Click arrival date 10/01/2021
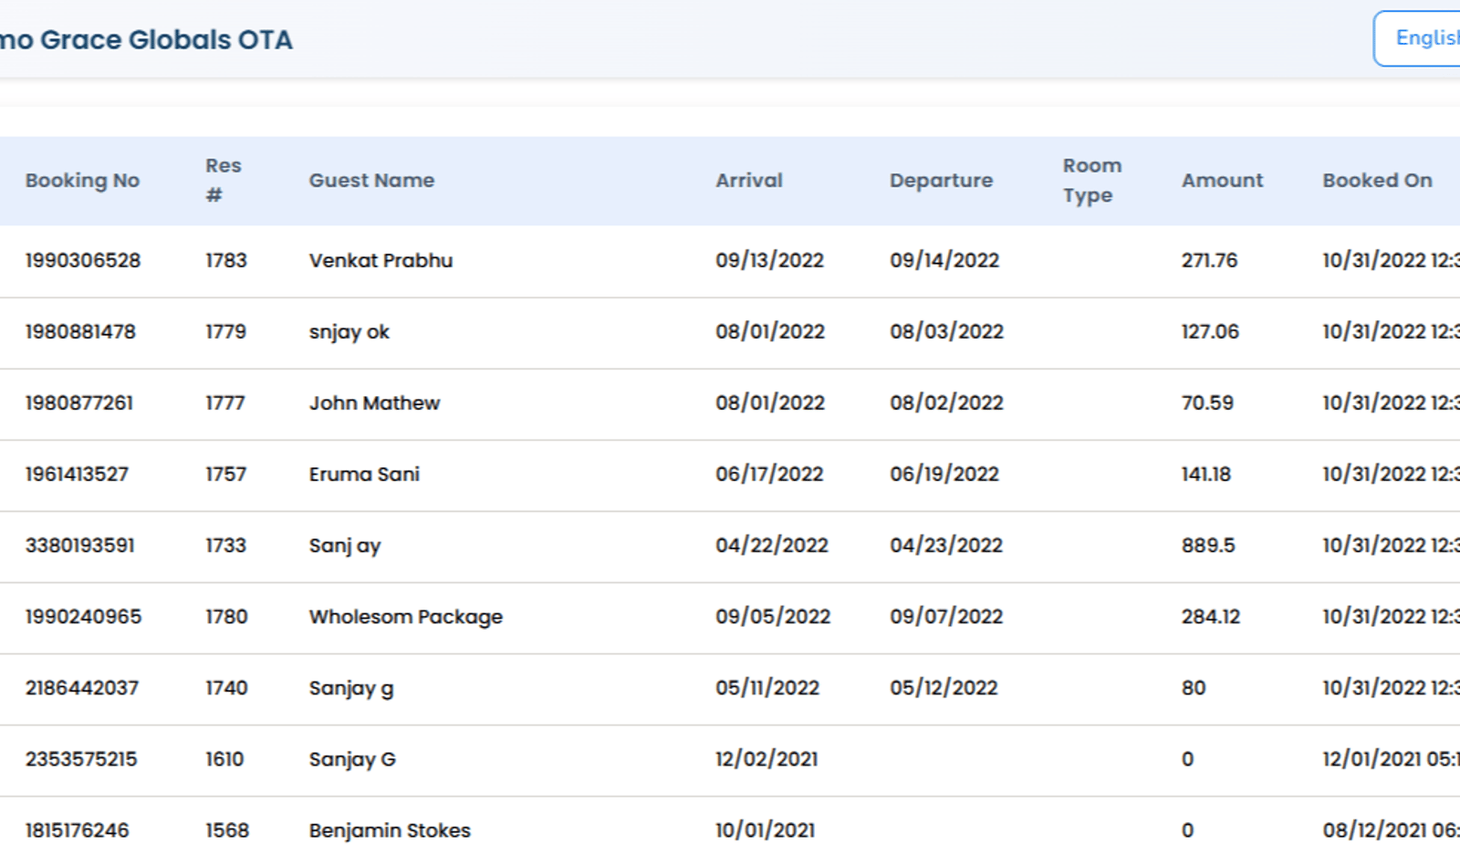Screen dimensions: 1460x855 click(765, 829)
